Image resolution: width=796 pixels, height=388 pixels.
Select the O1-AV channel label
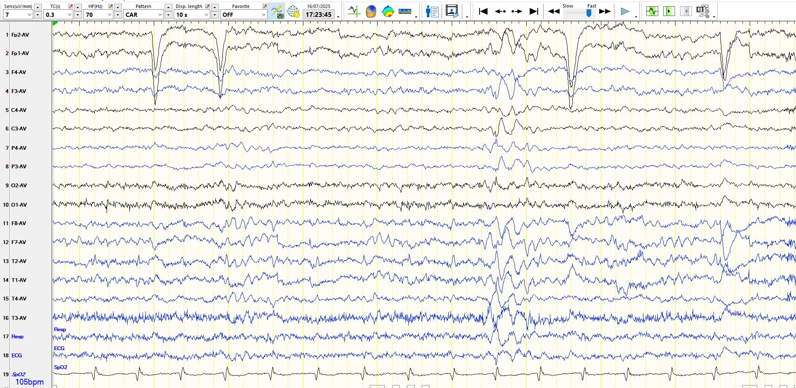click(19, 205)
